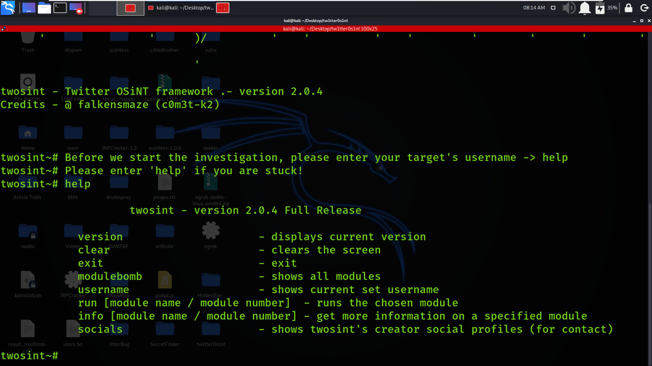This screenshot has height=366, width=652.
Task: Close the terminal window
Action: [x=649, y=21]
